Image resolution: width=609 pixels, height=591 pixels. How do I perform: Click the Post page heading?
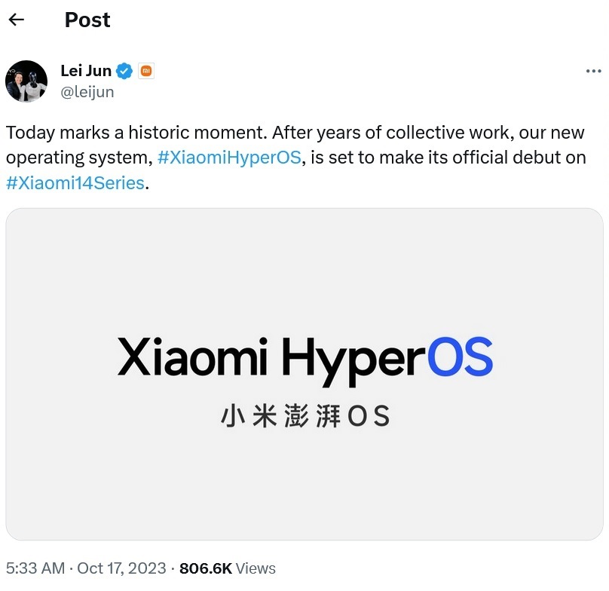coord(87,20)
